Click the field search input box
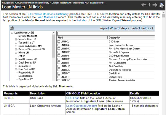The height and width of the screenshot is (115, 166). [x=106, y=34]
